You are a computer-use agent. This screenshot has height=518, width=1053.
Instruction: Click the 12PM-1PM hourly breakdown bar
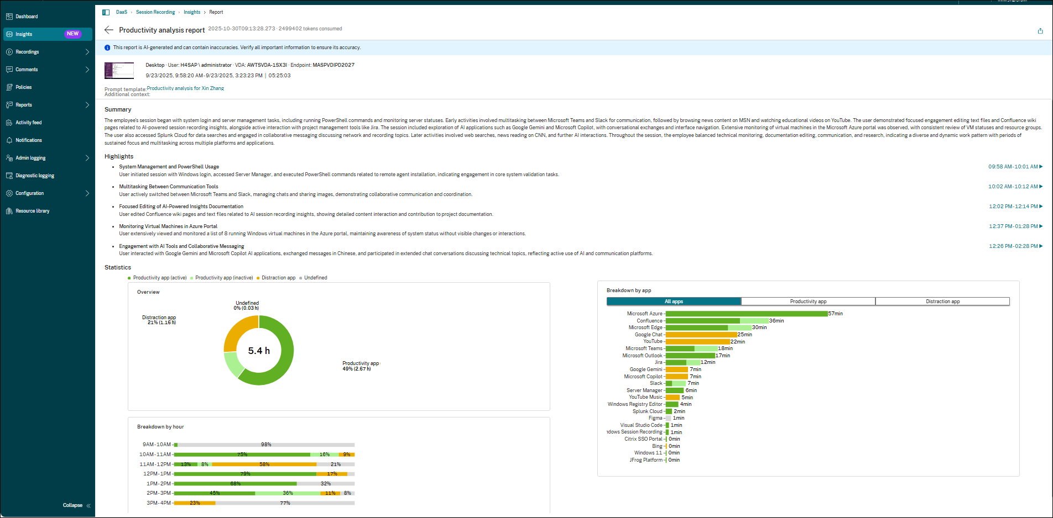coord(264,474)
